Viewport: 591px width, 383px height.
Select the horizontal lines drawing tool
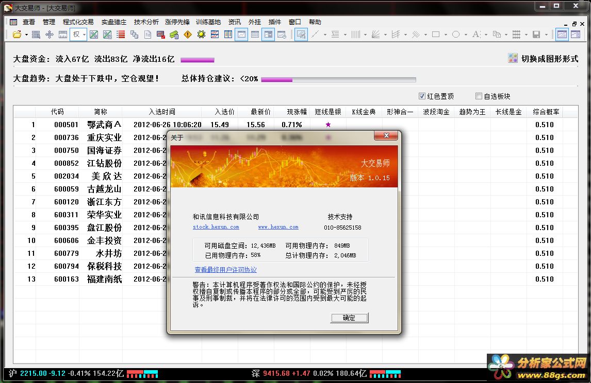(x=335, y=34)
